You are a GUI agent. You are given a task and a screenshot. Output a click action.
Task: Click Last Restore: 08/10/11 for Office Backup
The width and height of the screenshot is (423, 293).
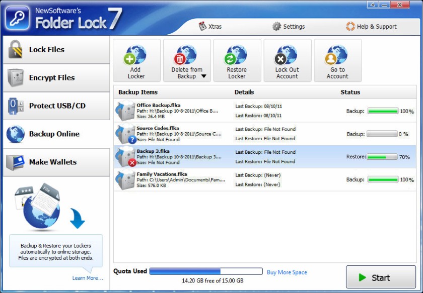(258, 116)
